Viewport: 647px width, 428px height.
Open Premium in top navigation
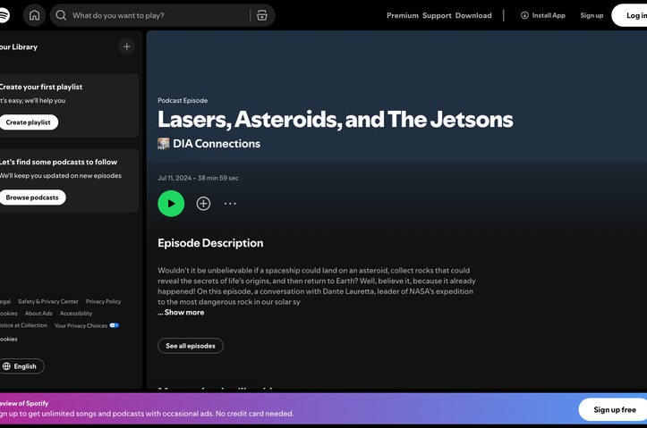(403, 15)
